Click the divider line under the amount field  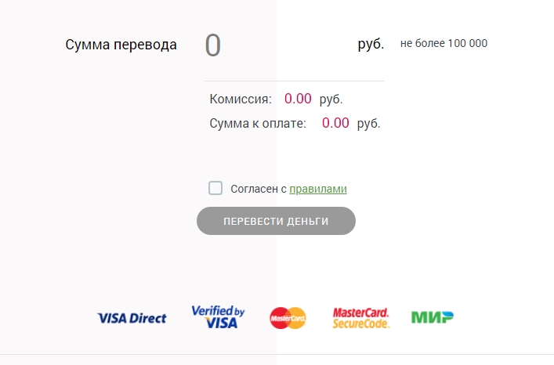point(295,81)
